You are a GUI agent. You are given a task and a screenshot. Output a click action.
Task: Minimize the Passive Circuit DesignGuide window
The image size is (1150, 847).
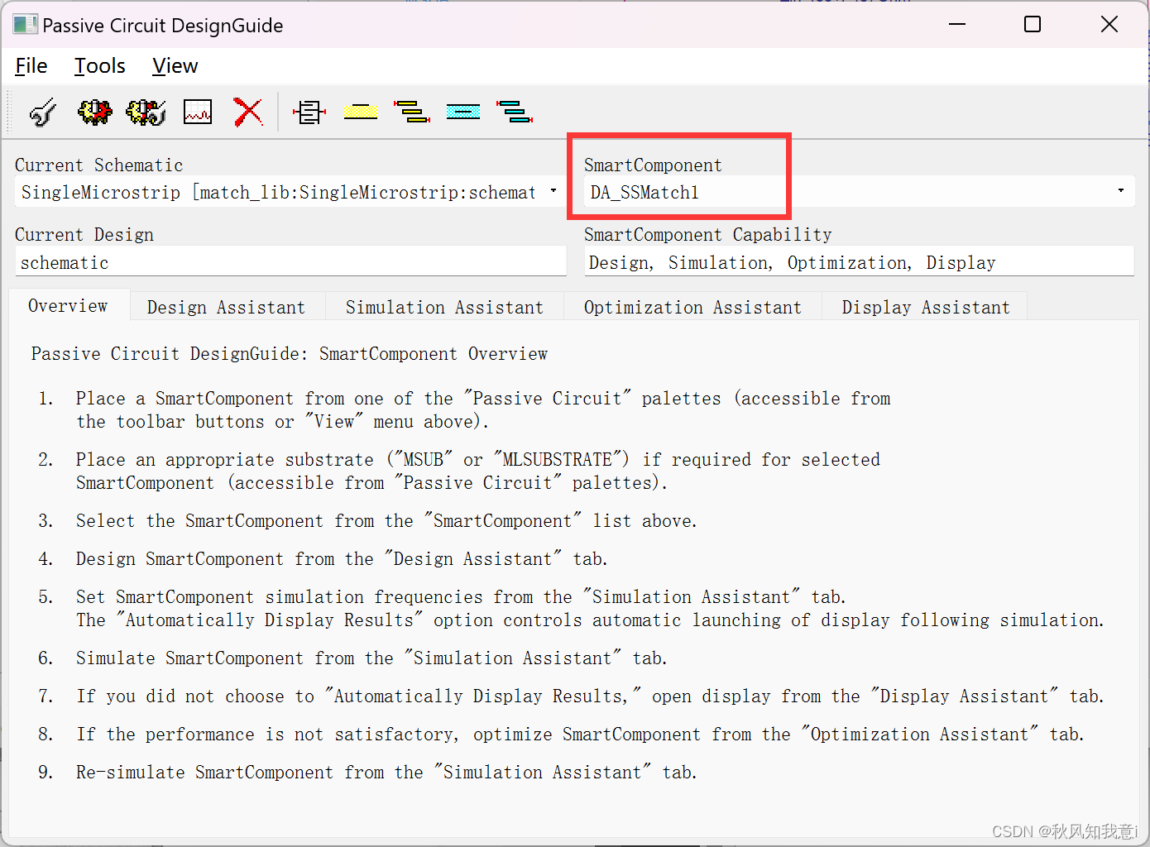(x=957, y=25)
